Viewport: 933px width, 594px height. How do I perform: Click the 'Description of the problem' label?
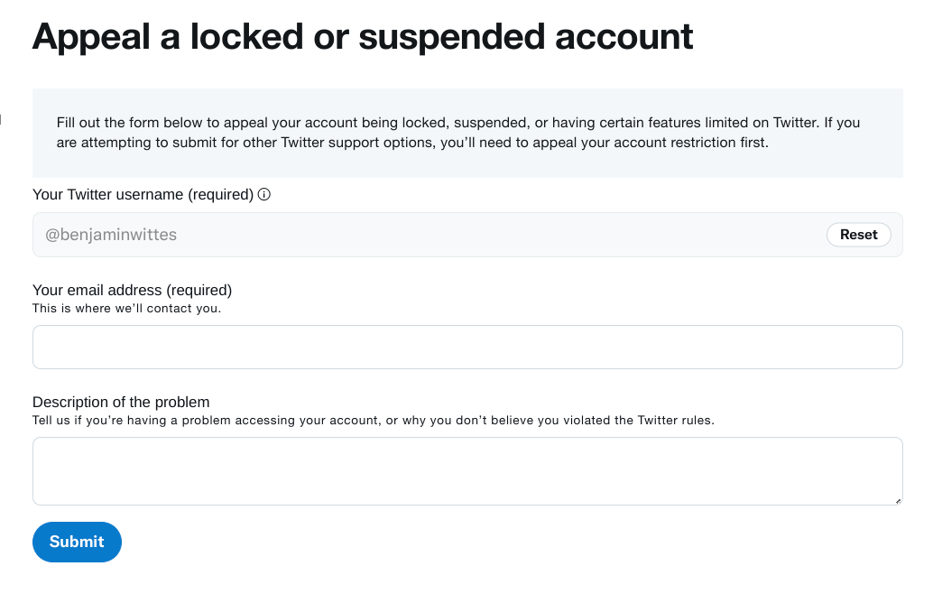click(x=121, y=402)
